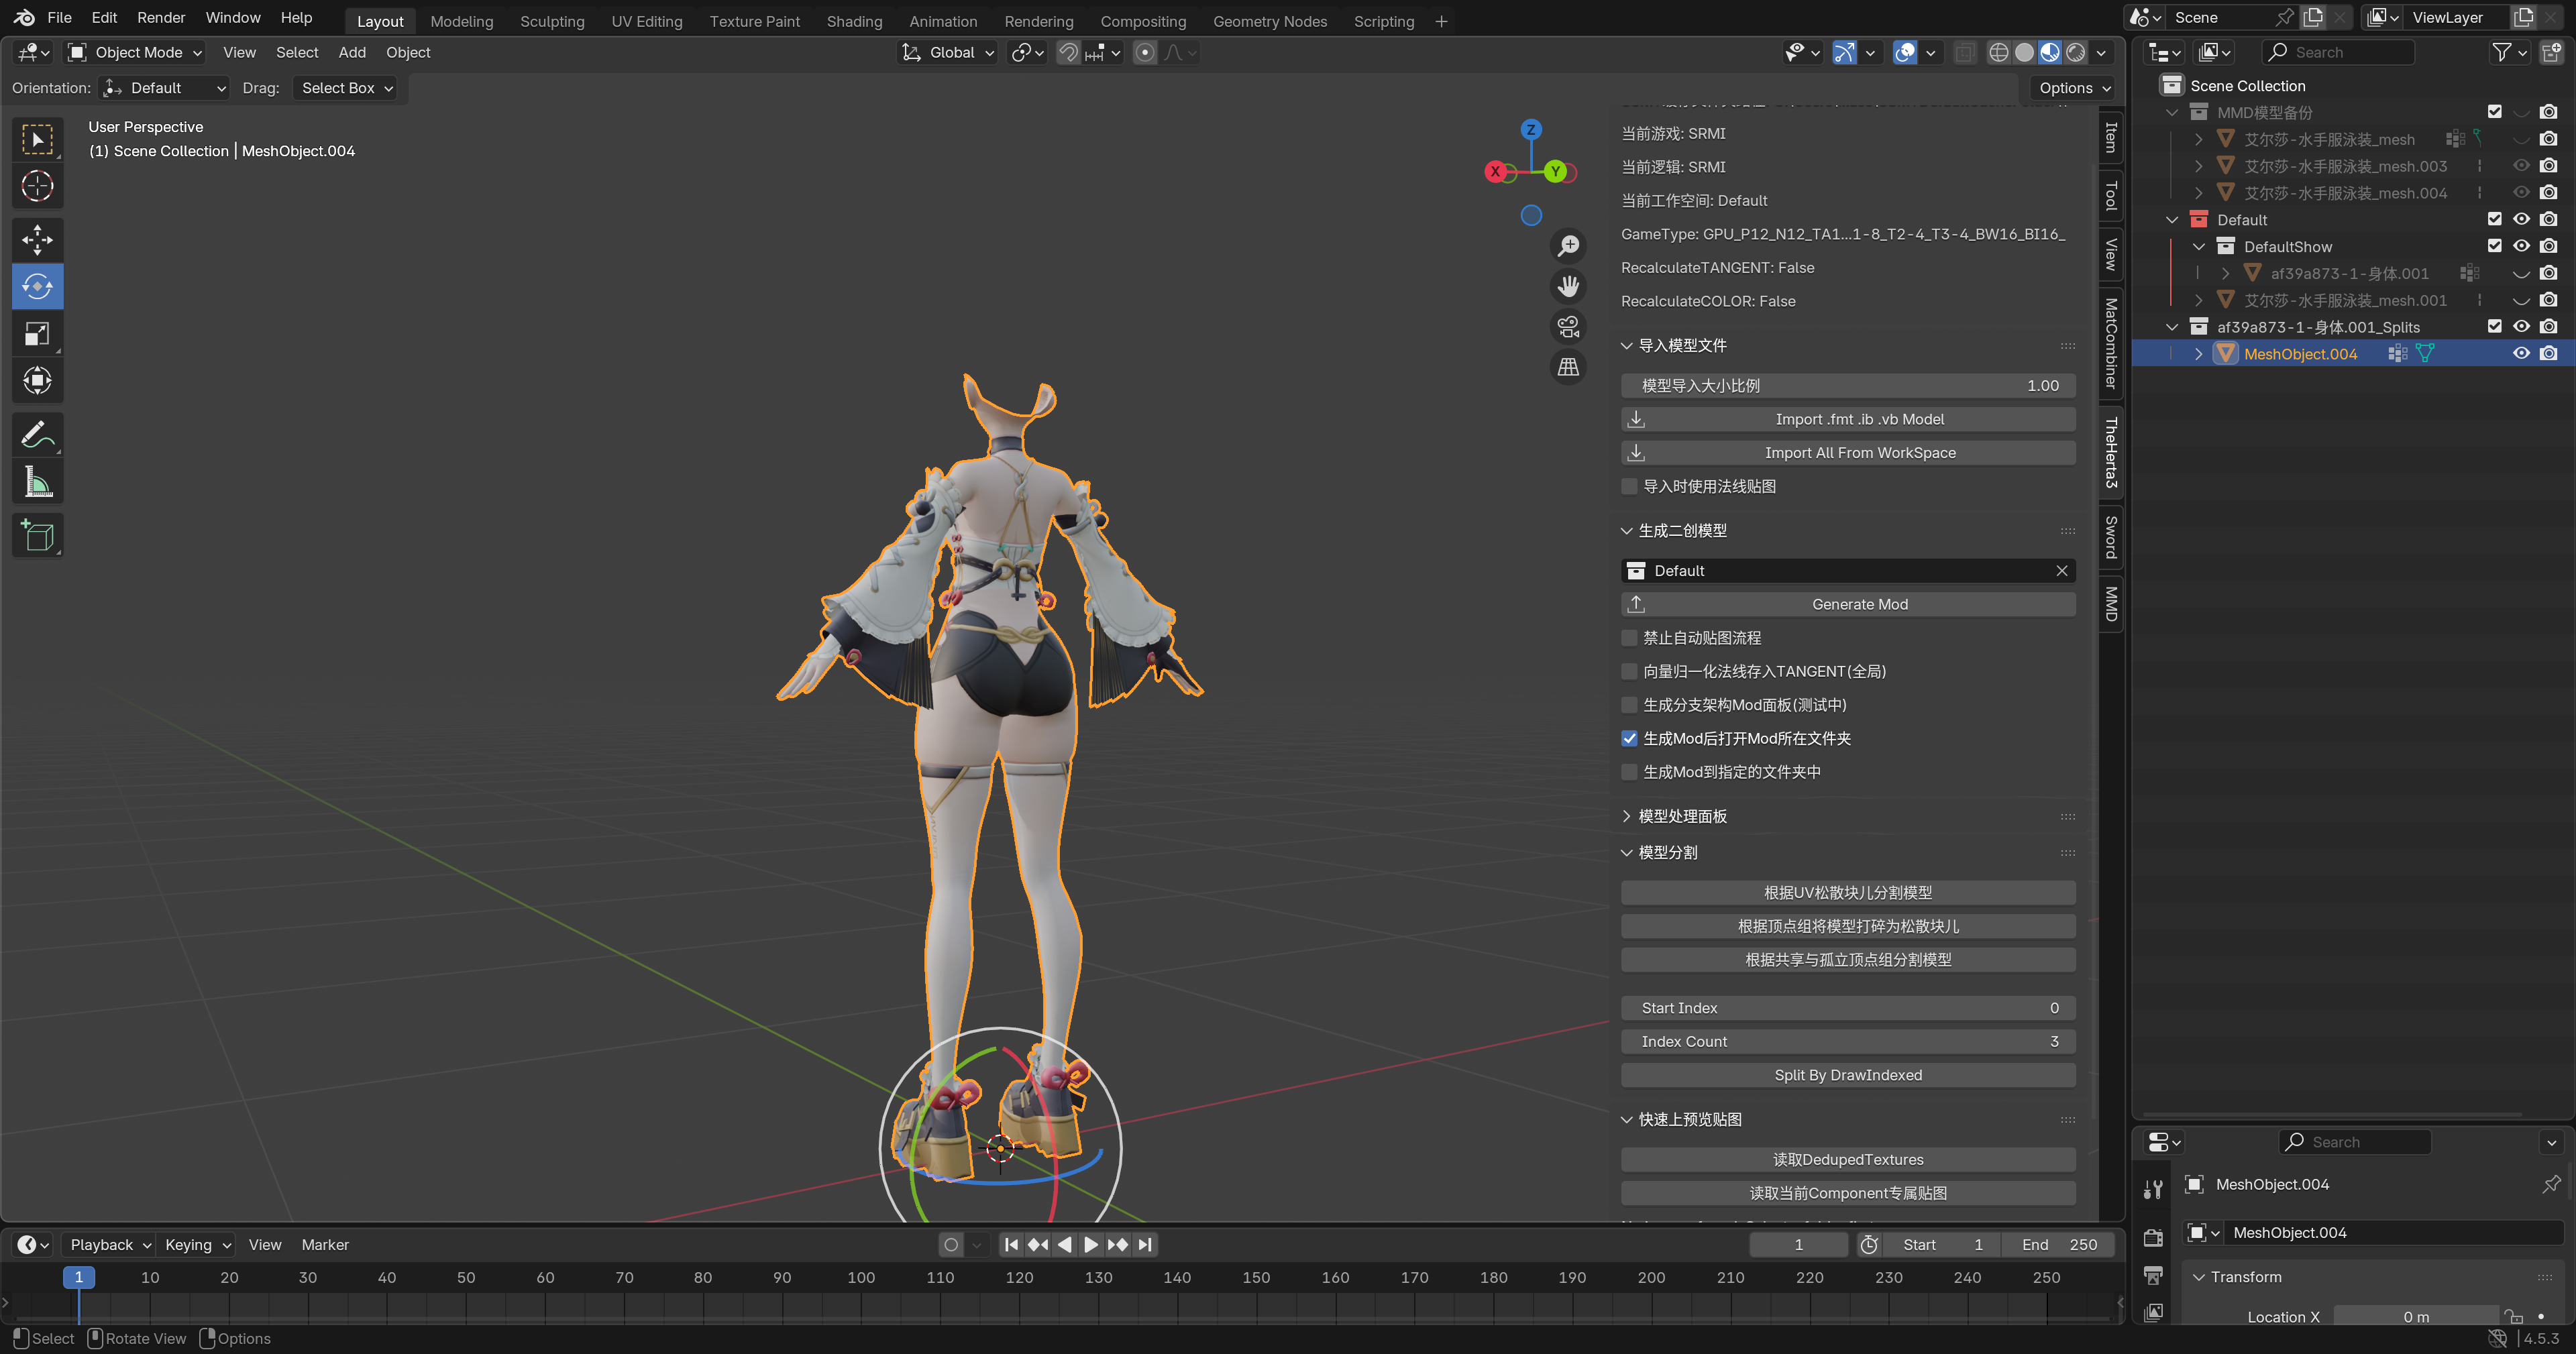The height and width of the screenshot is (1354, 2576).
Task: Hide MeshObject.004 in outliner
Action: [x=2520, y=354]
